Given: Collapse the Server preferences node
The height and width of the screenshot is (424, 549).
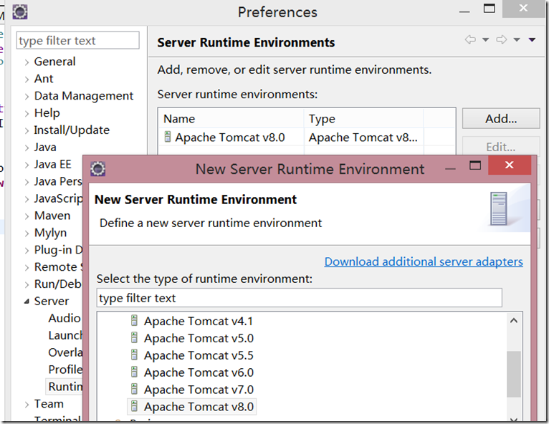Looking at the screenshot, I should tap(27, 302).
